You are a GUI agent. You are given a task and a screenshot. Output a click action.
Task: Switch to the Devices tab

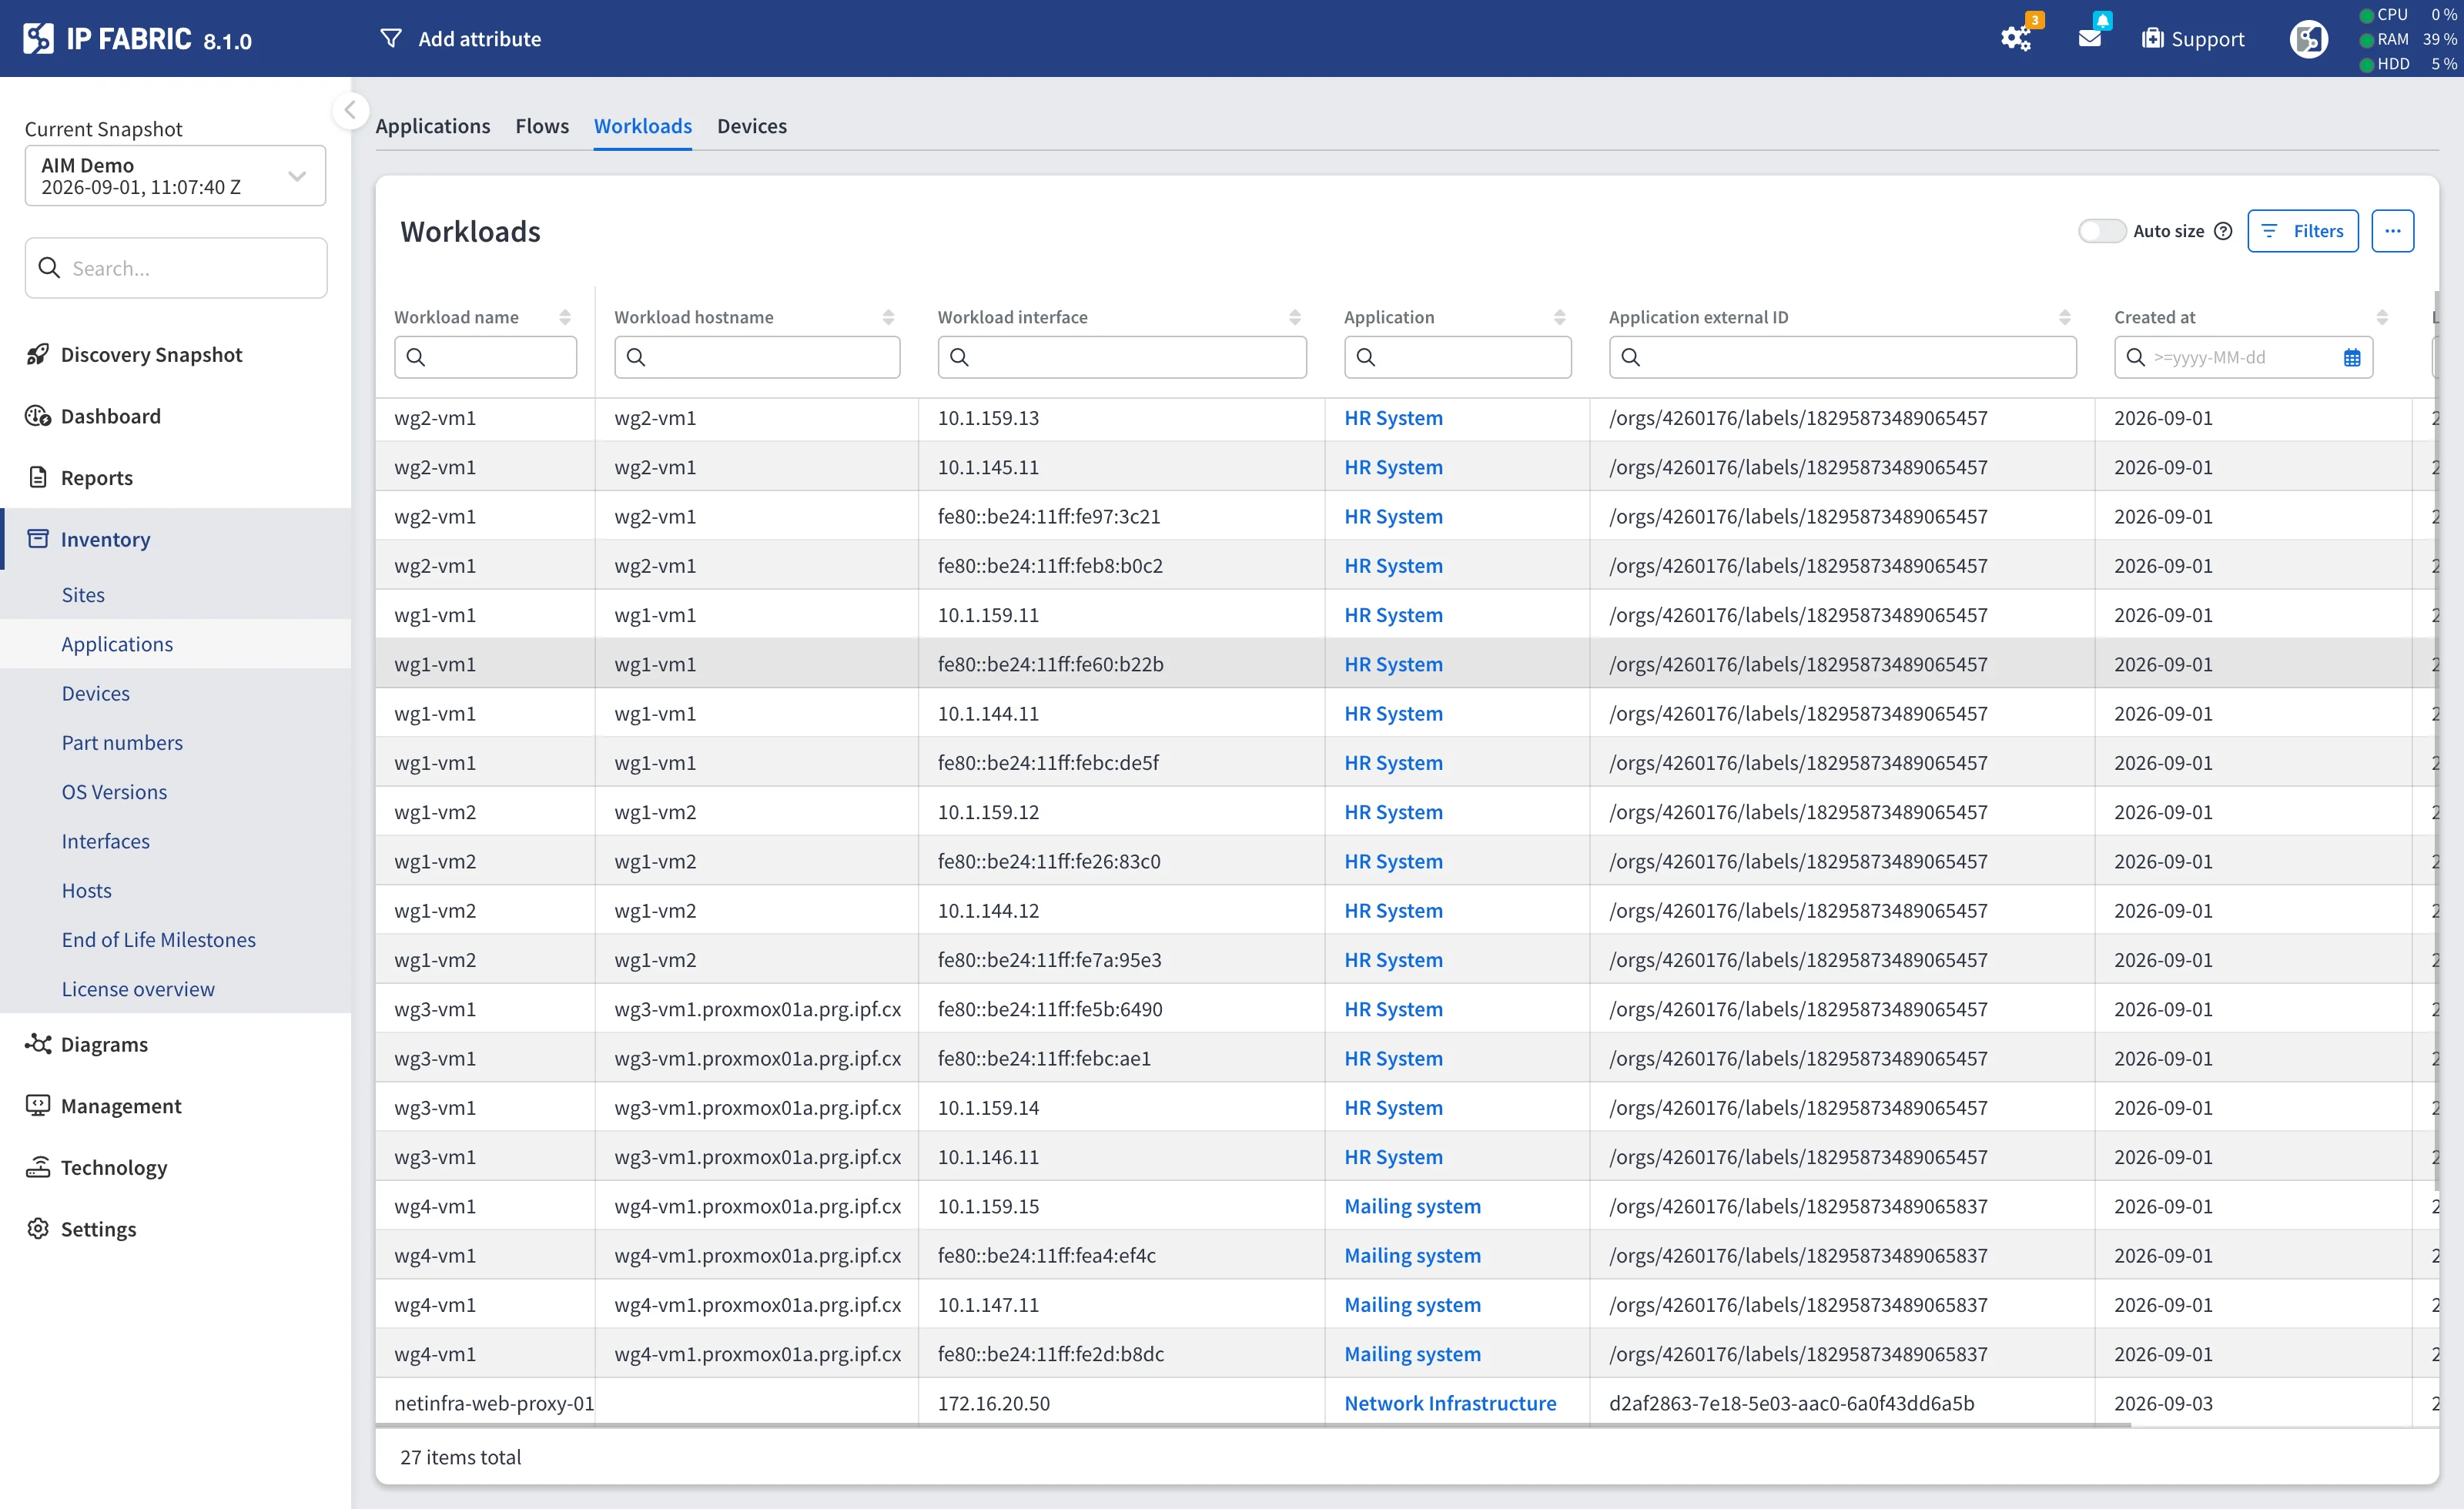(x=752, y=126)
